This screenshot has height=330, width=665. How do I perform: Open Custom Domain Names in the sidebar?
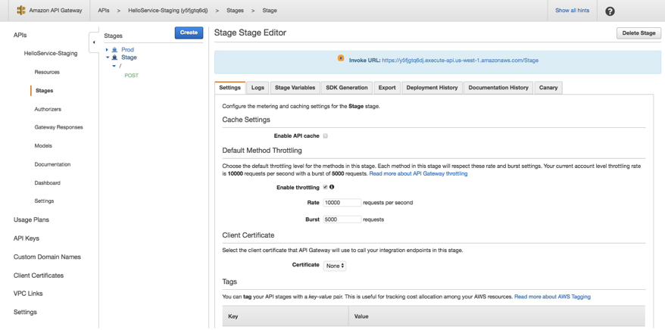tap(47, 257)
